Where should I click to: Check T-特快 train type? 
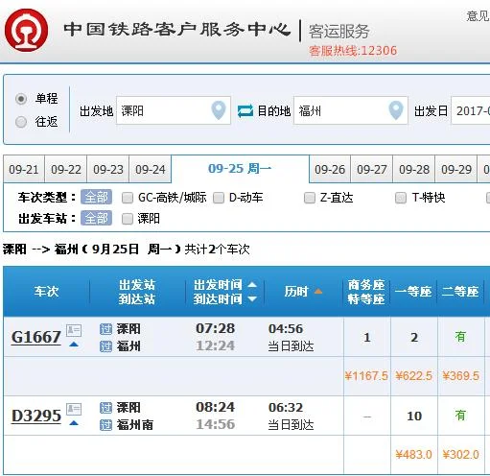coord(401,198)
